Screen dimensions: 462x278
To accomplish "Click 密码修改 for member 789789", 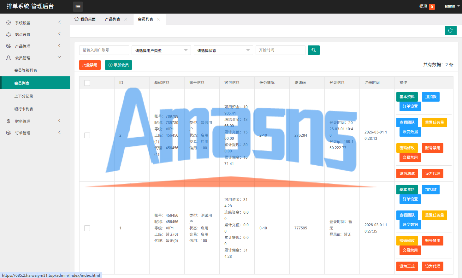I will 407,148.
